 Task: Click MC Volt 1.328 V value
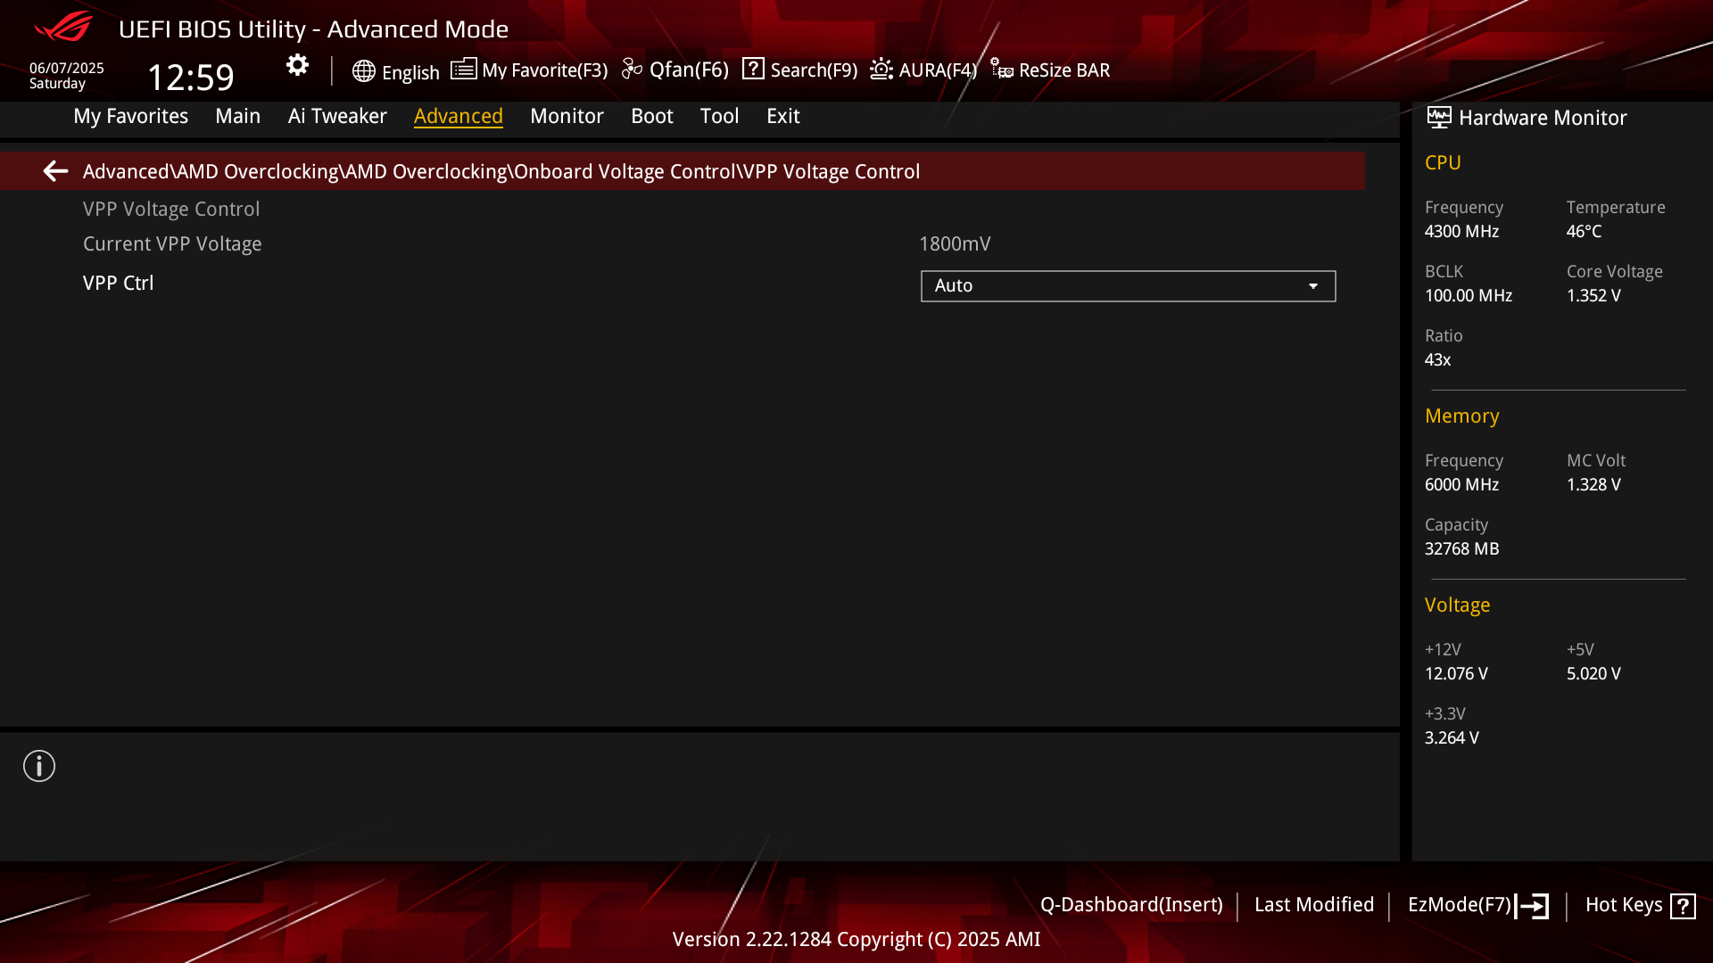[1593, 485]
